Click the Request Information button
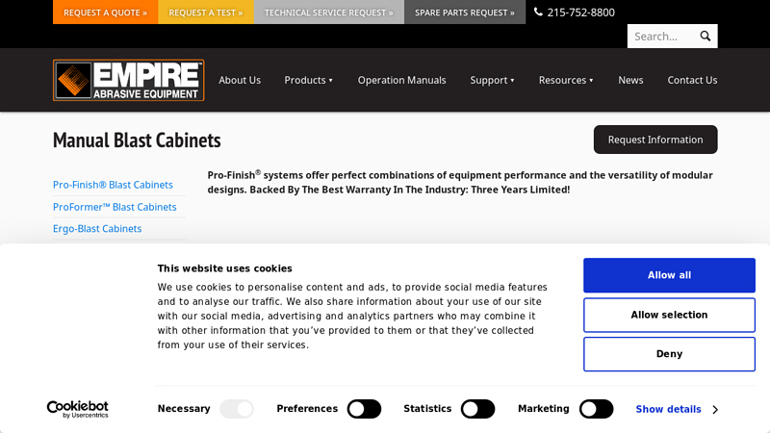 point(654,140)
